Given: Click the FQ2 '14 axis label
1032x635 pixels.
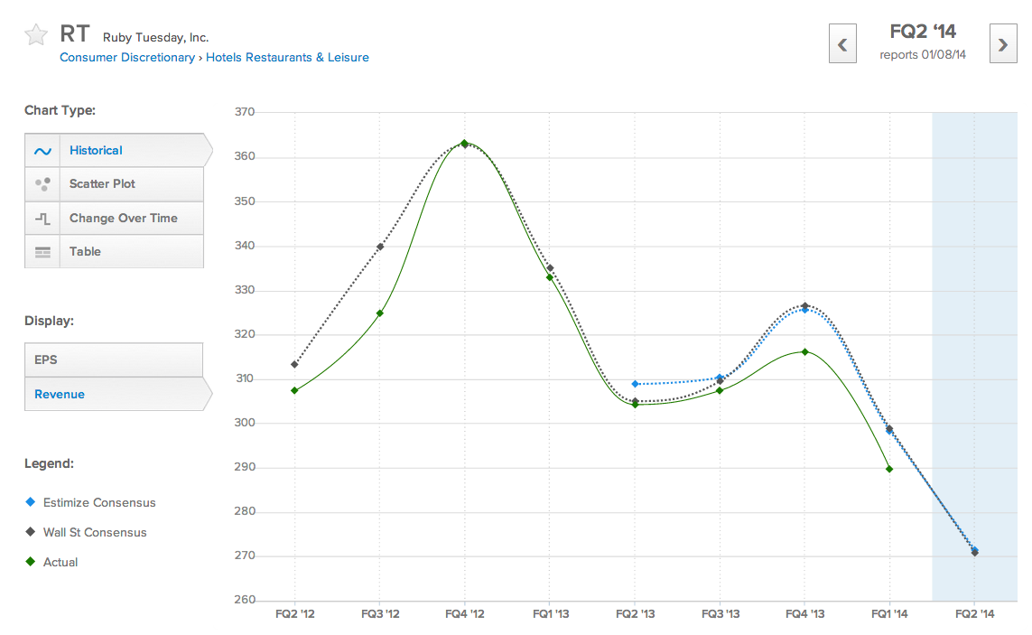Looking at the screenshot, I should [975, 614].
